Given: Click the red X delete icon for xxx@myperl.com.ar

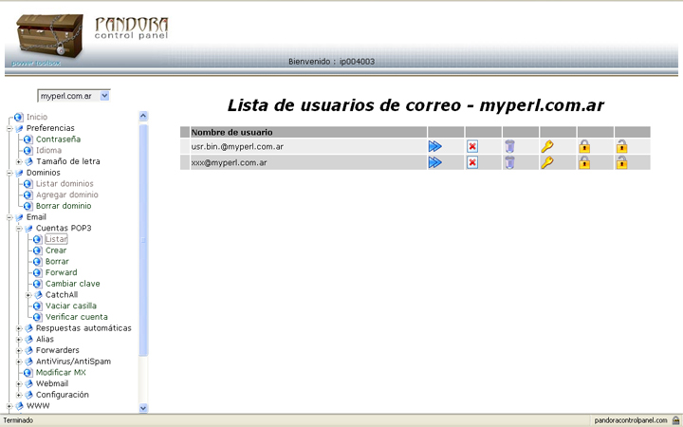Looking at the screenshot, I should tap(472, 162).
